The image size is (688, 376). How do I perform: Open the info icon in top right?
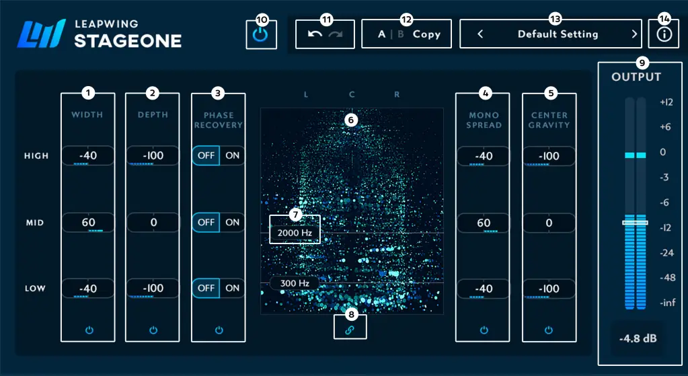[664, 34]
